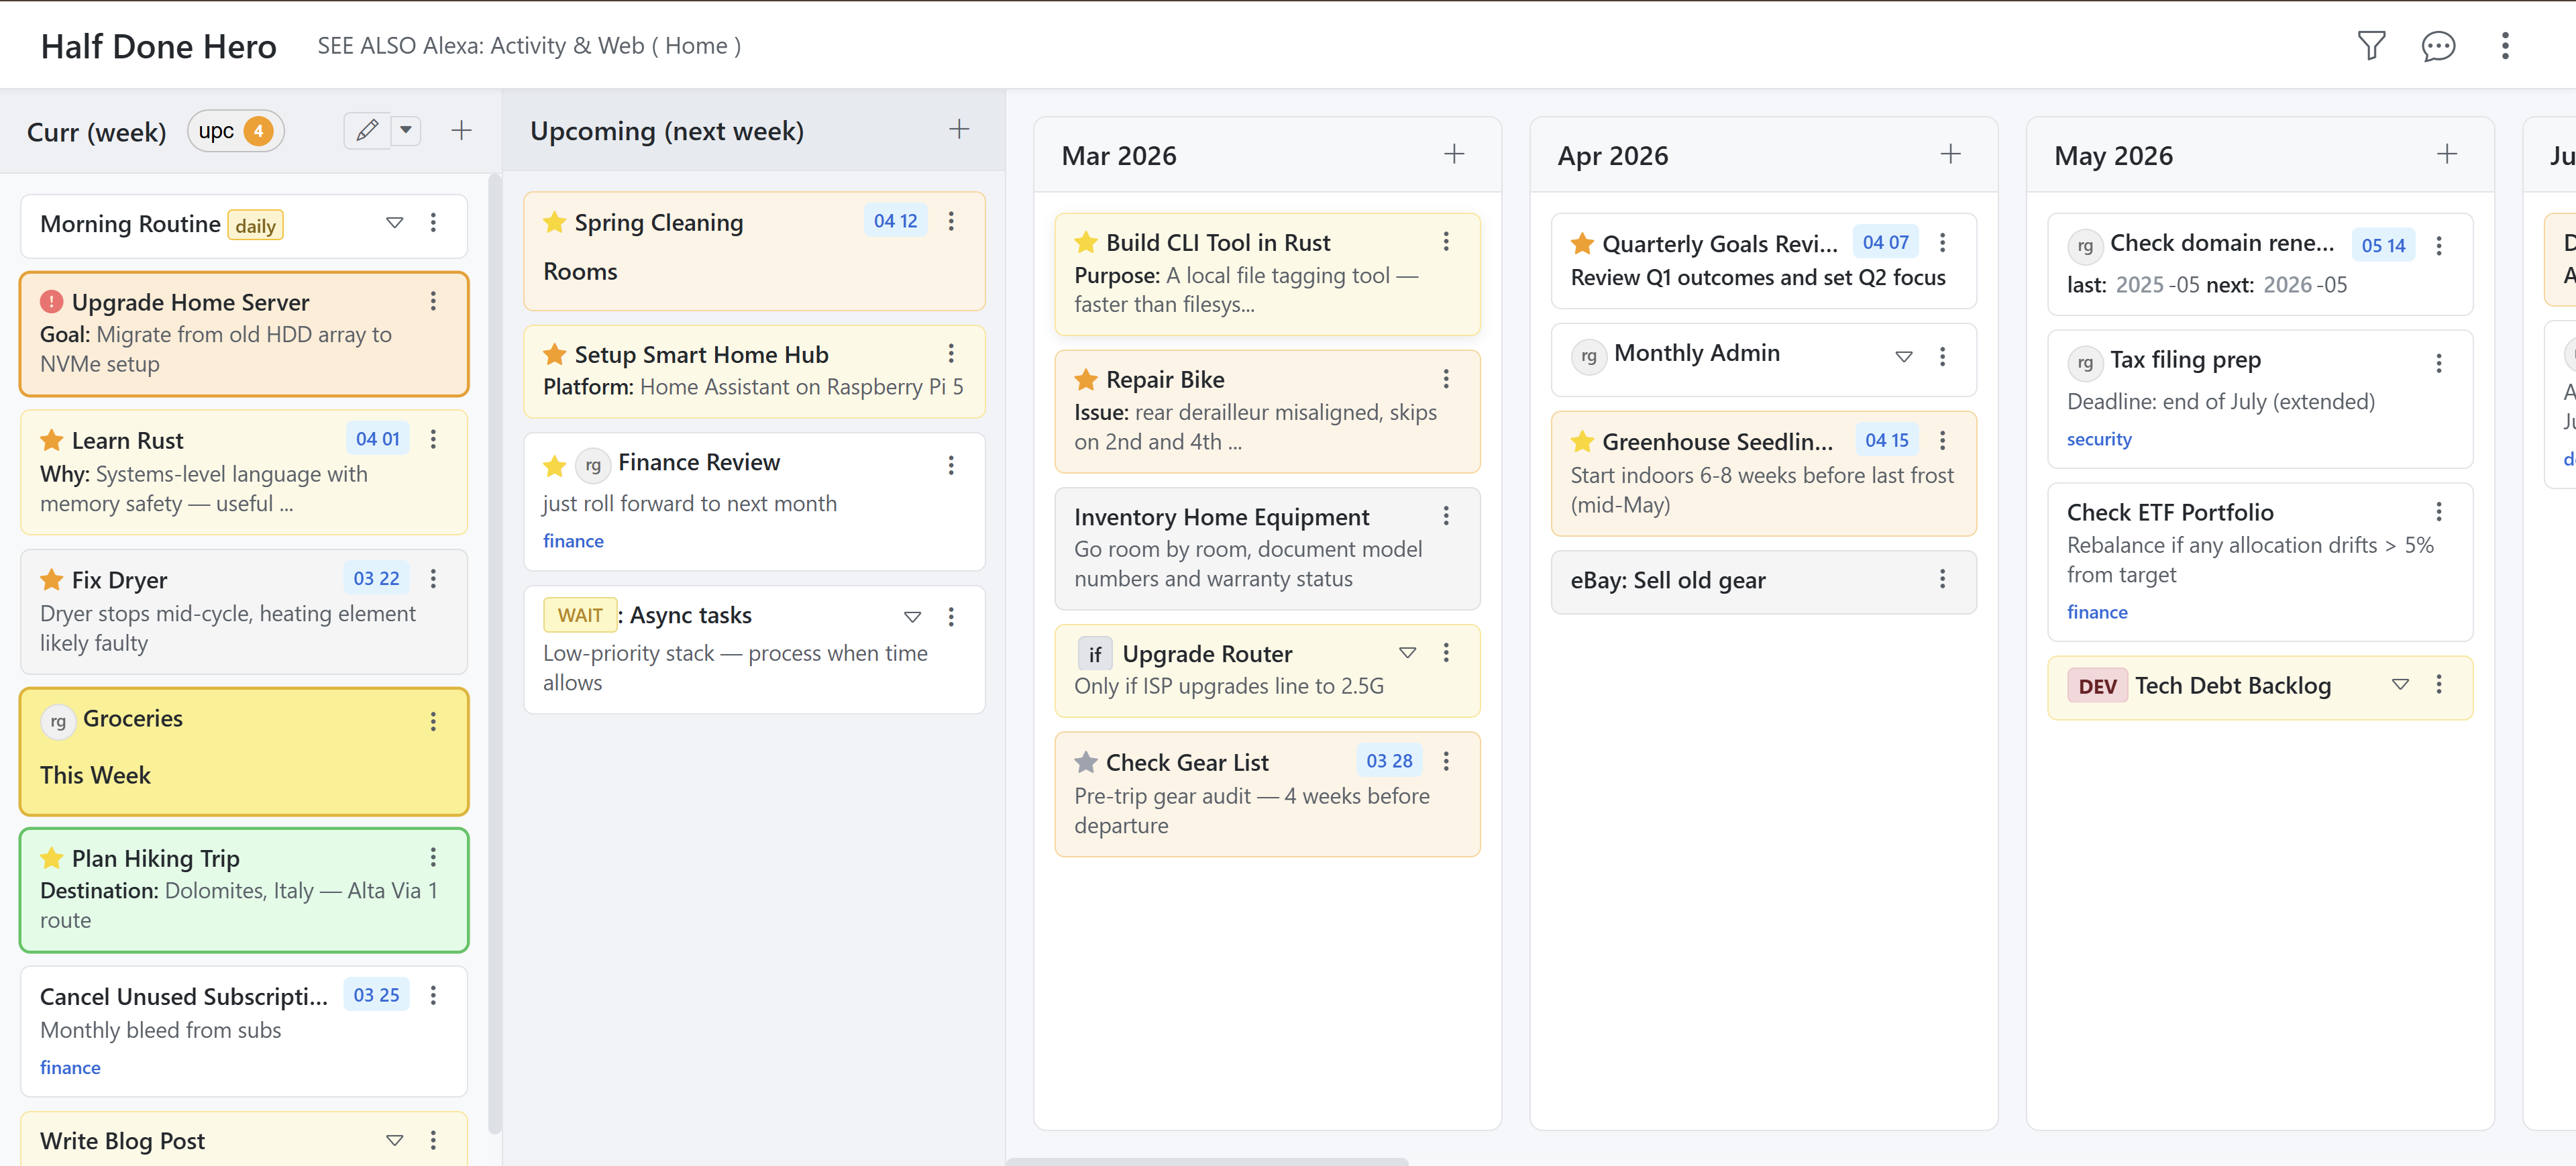Image resolution: width=2576 pixels, height=1166 pixels.
Task: Toggle the star on Spring Cleaning card
Action: click(x=555, y=222)
